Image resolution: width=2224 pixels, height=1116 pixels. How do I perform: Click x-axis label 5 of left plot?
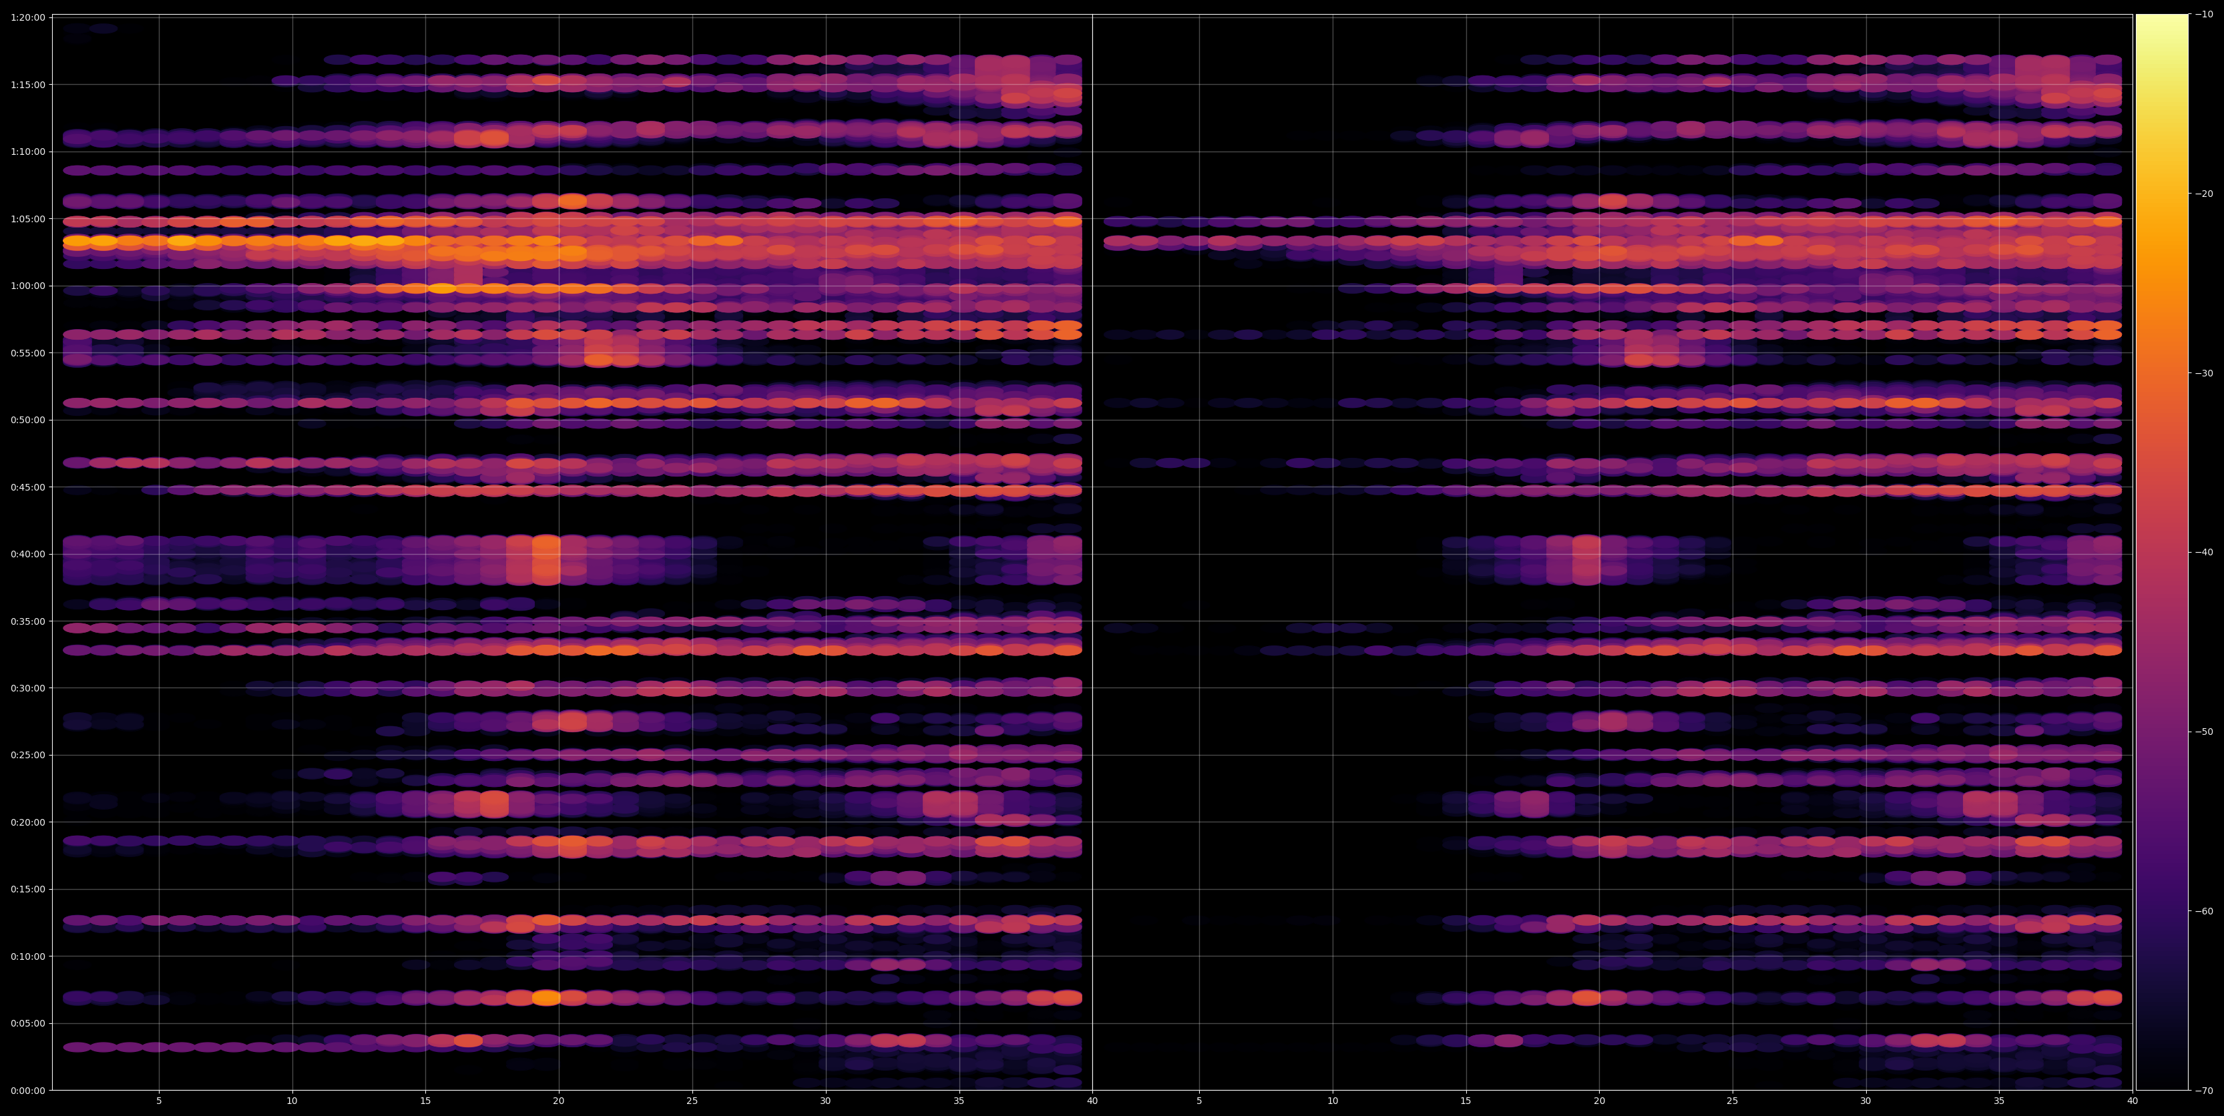pos(159,1101)
